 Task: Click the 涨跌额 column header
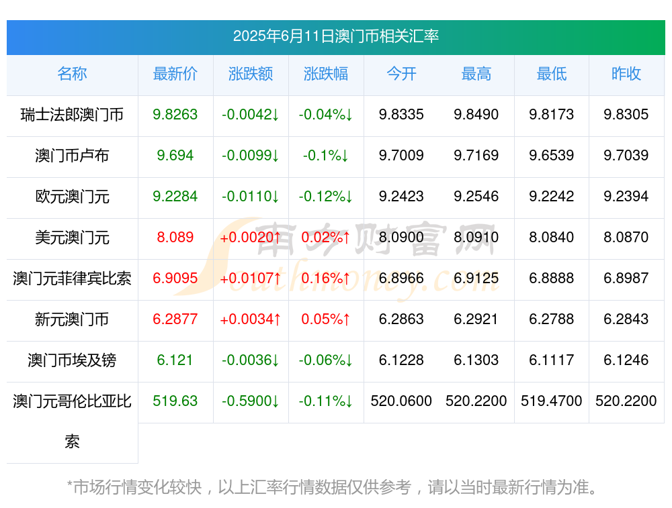(250, 74)
